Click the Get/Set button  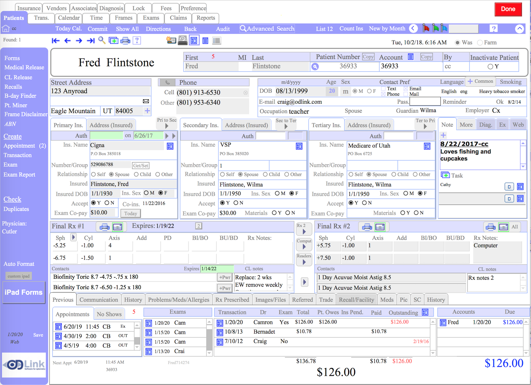tap(141, 165)
